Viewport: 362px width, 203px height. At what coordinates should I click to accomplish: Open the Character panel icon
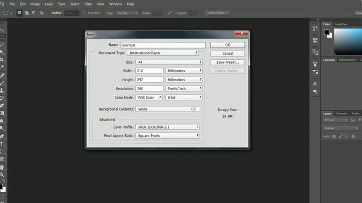pyautogui.click(x=315, y=84)
